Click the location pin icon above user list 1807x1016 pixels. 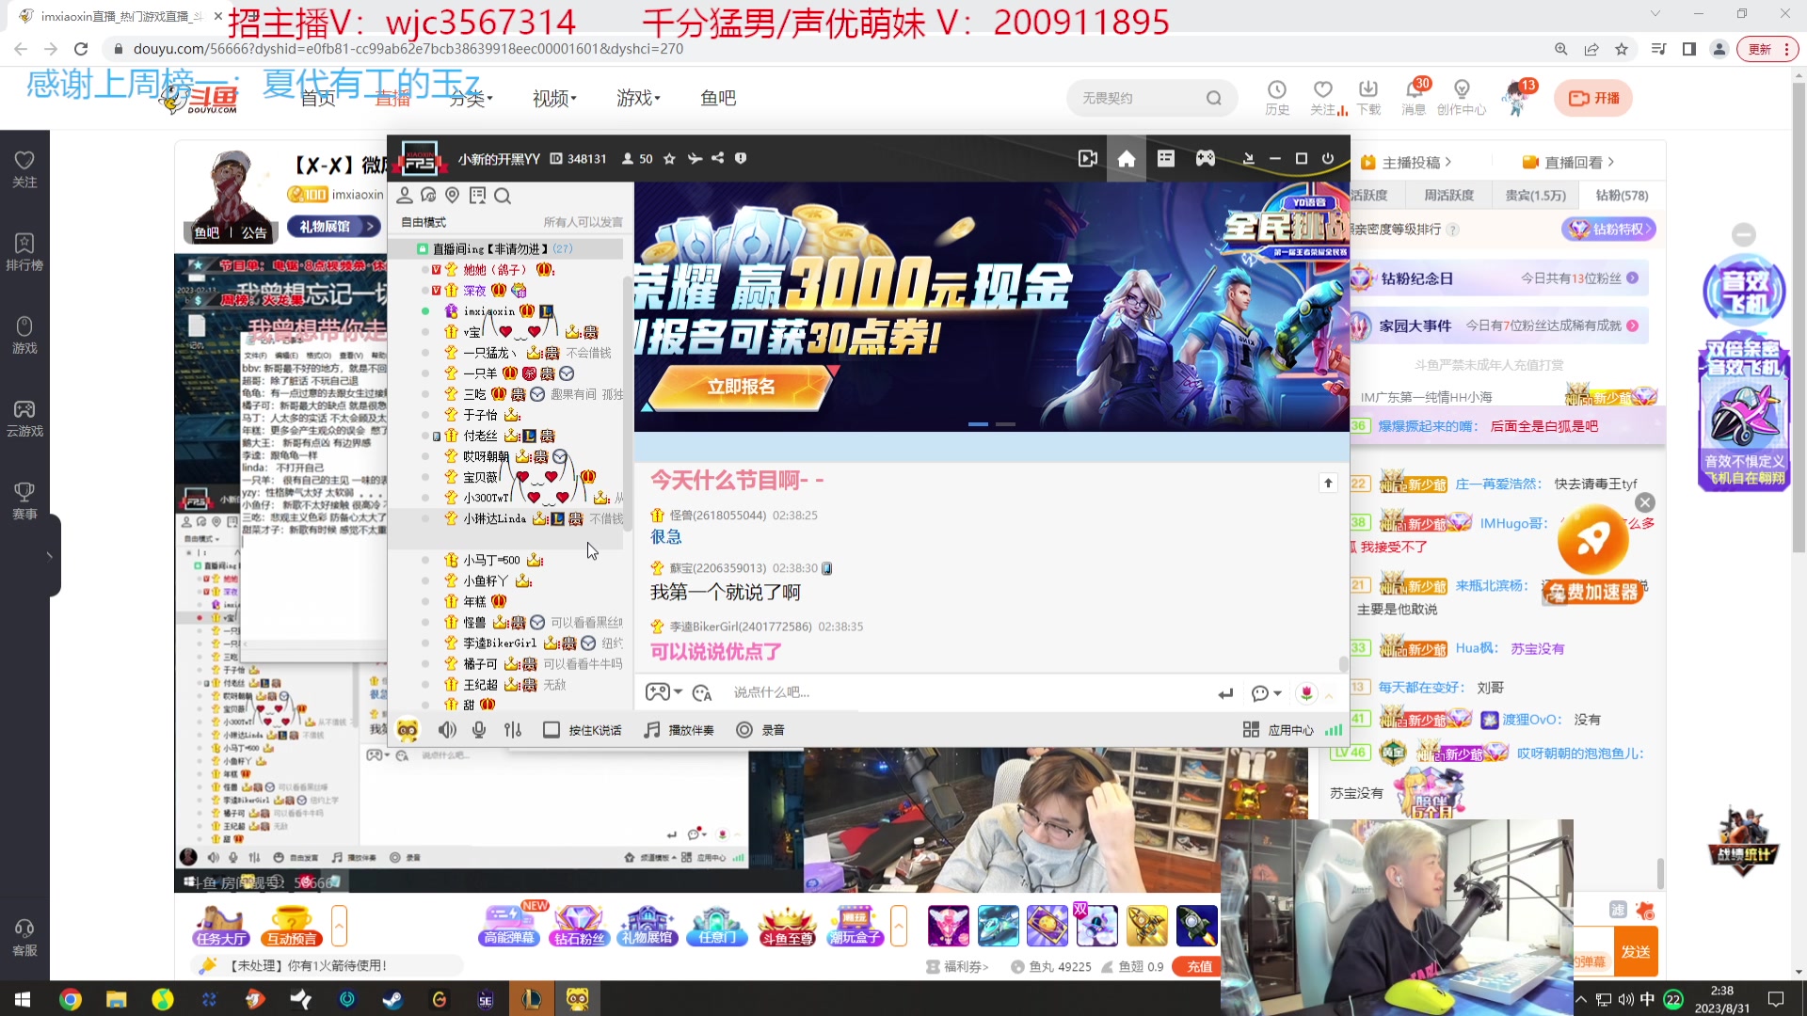(x=453, y=196)
